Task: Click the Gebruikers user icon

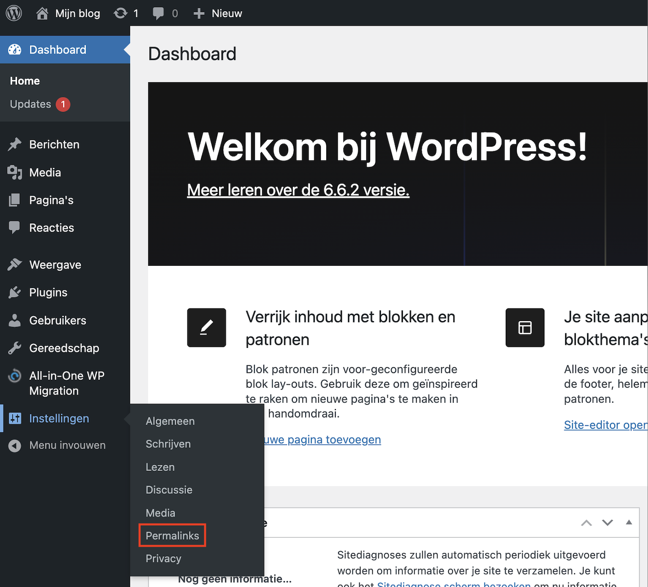Action: pyautogui.click(x=15, y=320)
